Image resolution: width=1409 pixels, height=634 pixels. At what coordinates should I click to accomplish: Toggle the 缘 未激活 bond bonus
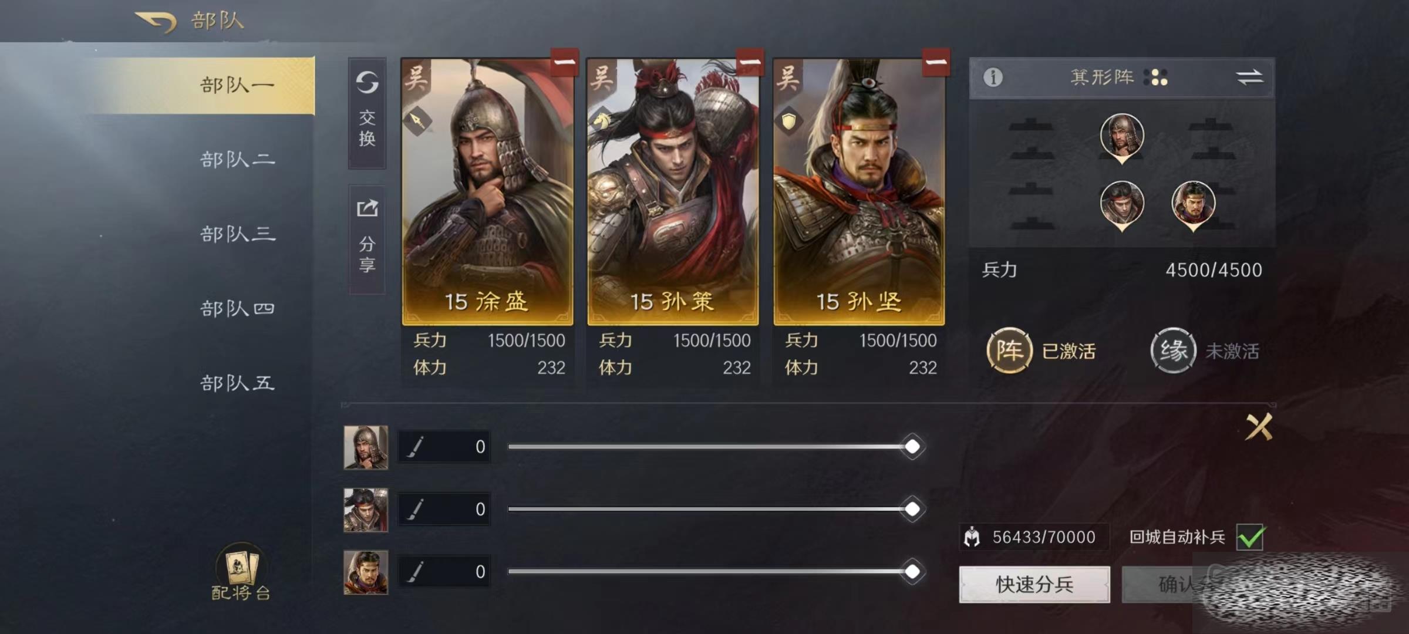[x=1205, y=350]
